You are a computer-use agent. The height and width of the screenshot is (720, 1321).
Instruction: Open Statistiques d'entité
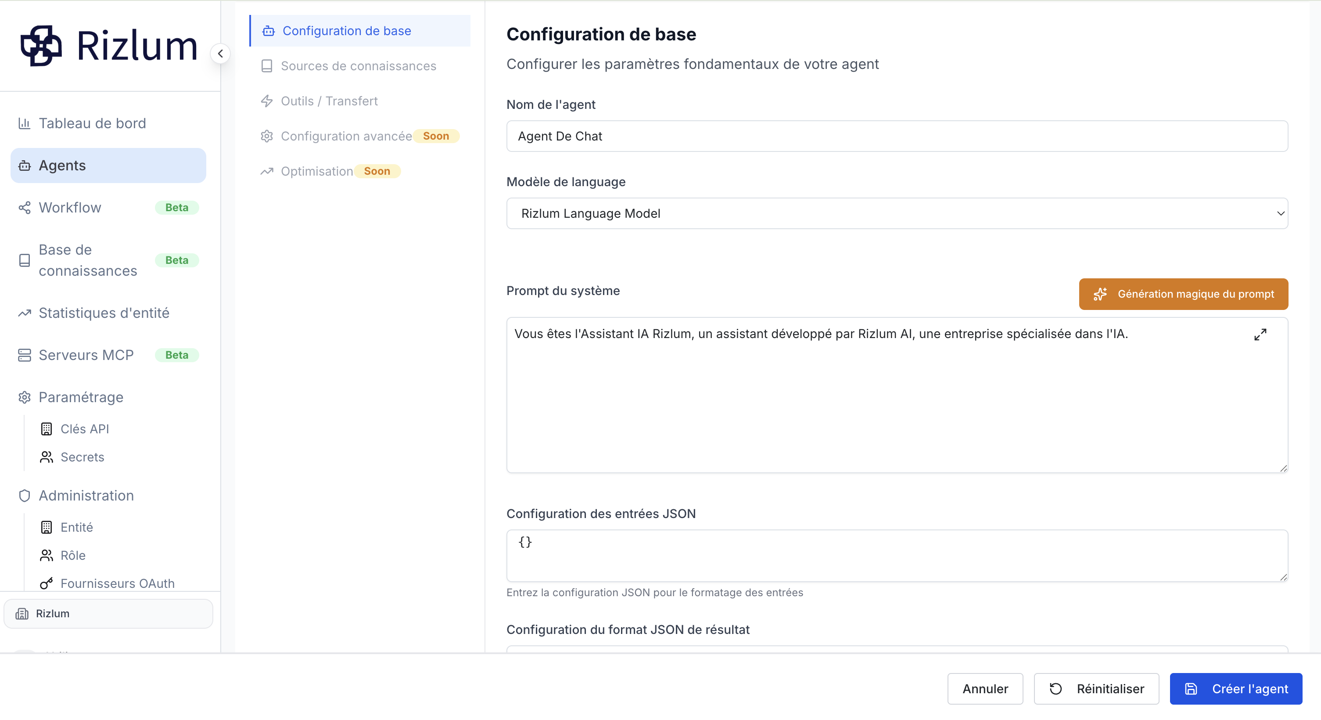(x=108, y=313)
